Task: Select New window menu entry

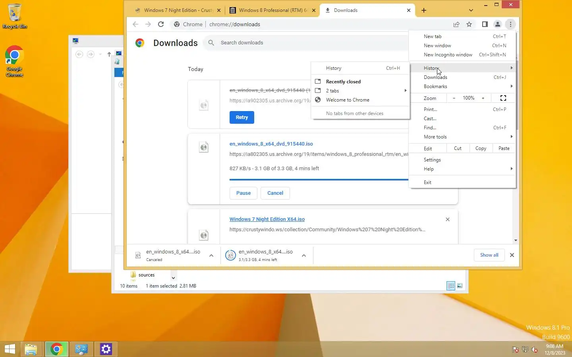Action: (462, 46)
